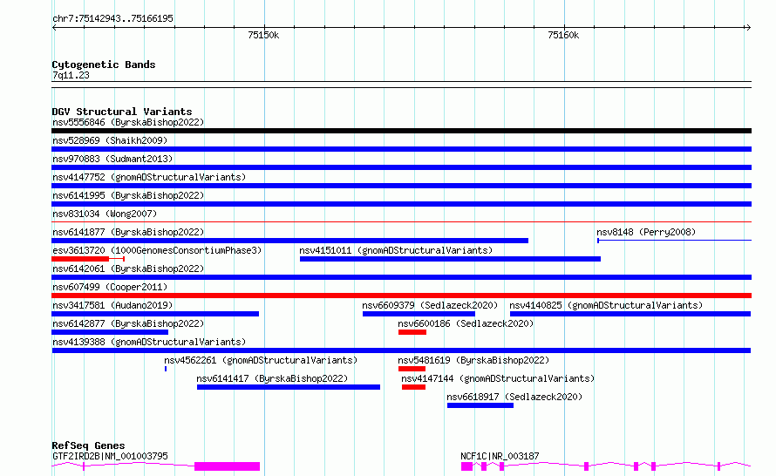Viewport: 776px width, 476px height.
Task: Open esv3613720 (1000GenomesConsortiumPhase3) label
Action: pos(157,250)
